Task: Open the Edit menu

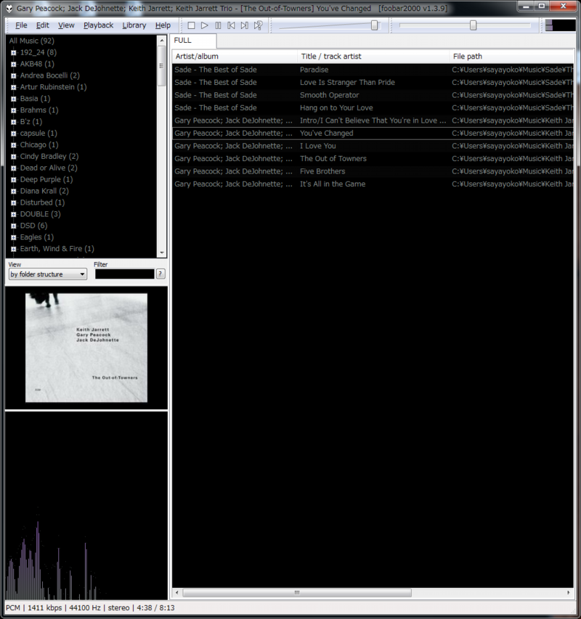Action: 43,25
